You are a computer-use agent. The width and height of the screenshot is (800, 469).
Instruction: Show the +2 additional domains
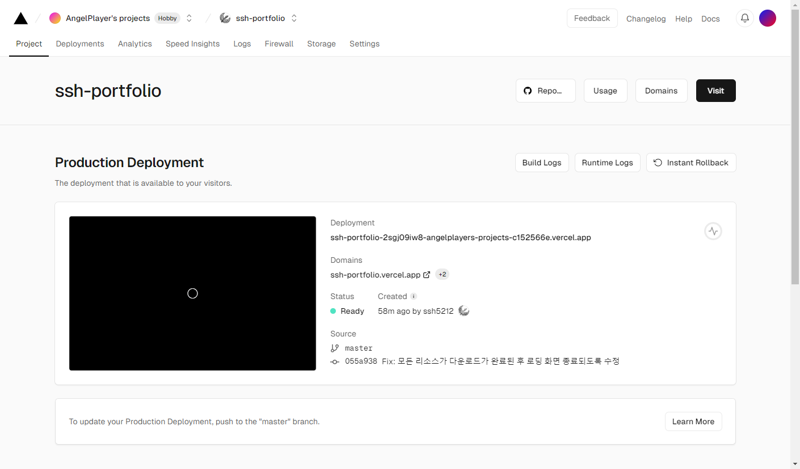click(x=443, y=275)
